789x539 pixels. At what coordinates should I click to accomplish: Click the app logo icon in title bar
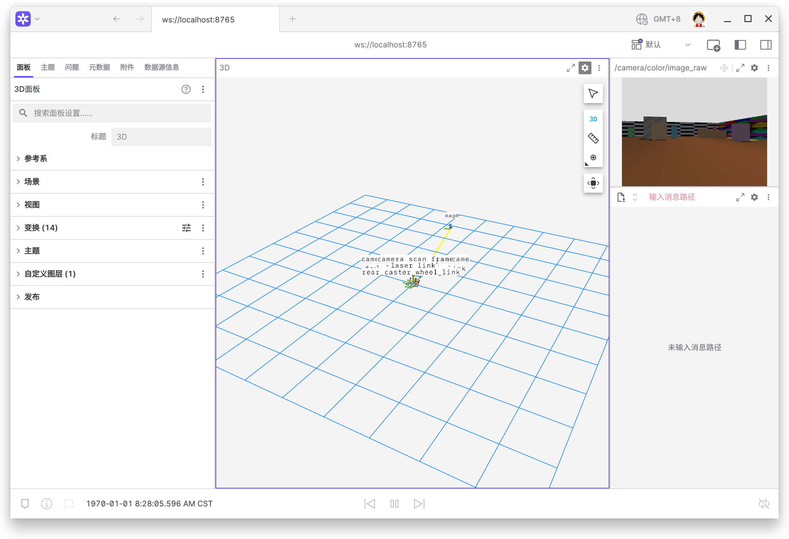tap(23, 19)
